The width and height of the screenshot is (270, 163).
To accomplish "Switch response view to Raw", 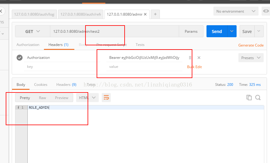I will 42,98.
